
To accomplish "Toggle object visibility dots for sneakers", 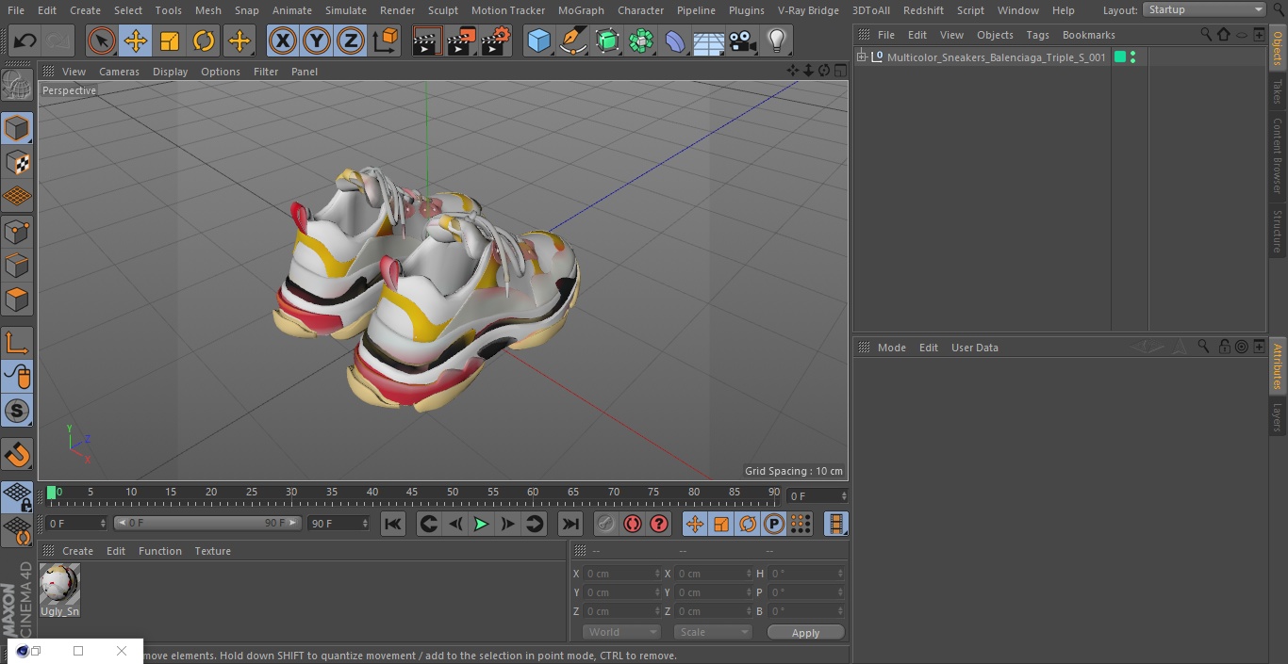I will tap(1132, 57).
